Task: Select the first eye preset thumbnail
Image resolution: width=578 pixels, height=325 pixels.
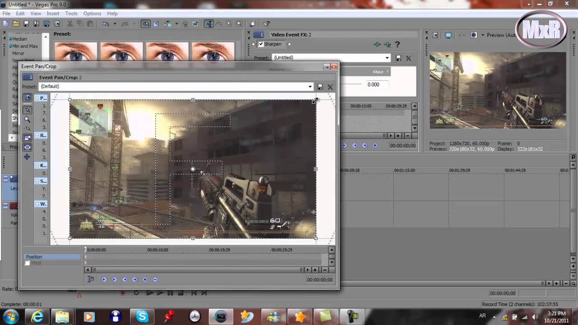Action: click(75, 52)
